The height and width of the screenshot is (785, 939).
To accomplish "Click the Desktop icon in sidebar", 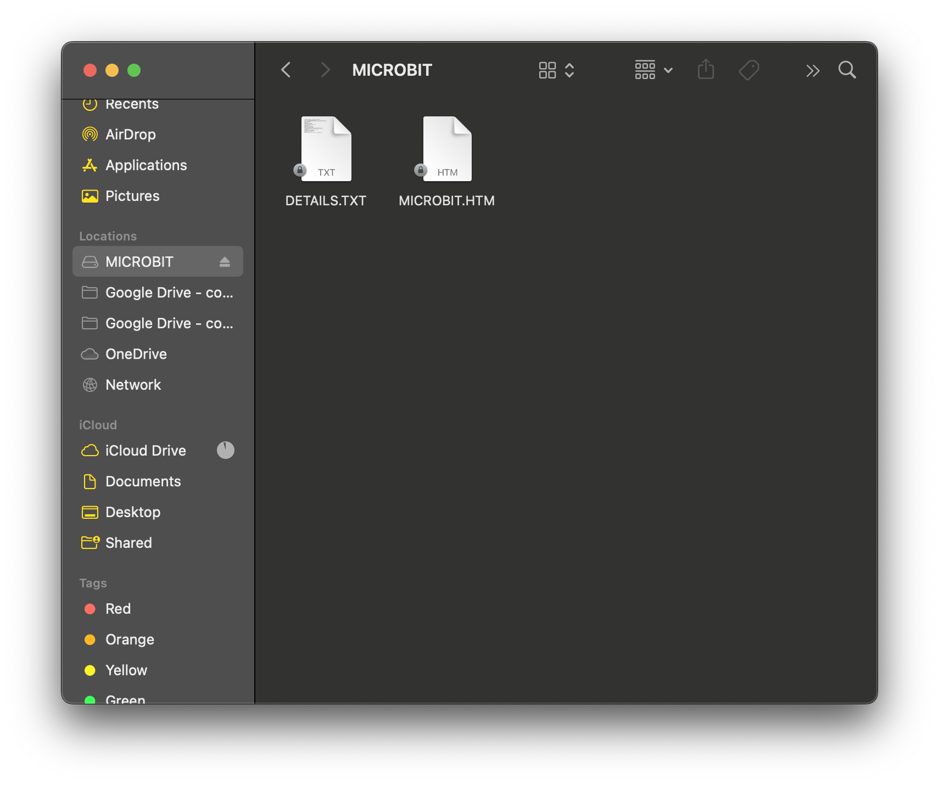I will [90, 512].
